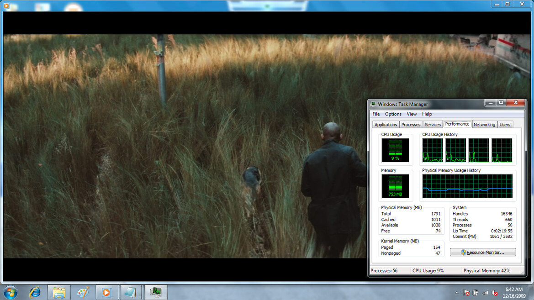Click status bar Physical Memory: 42%

[486, 271]
